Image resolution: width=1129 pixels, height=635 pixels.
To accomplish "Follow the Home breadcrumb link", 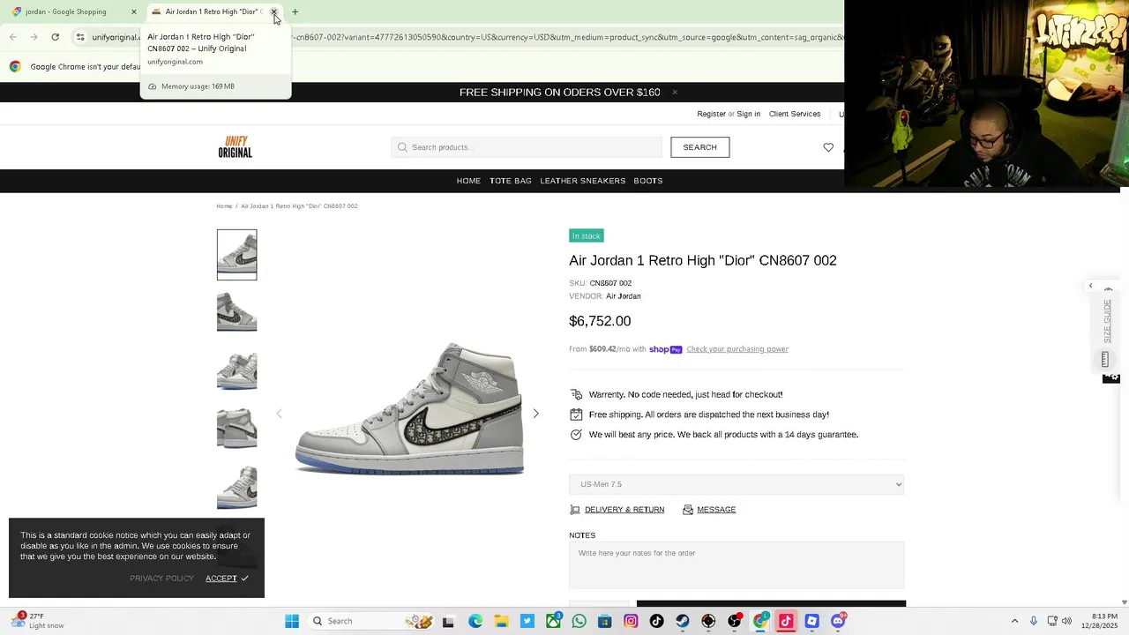I will click(224, 206).
